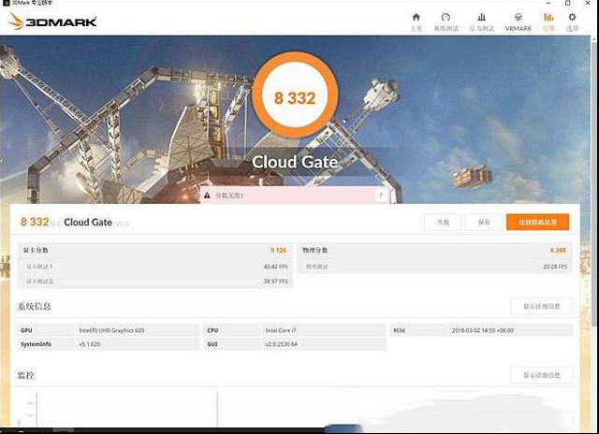
Task: Click the Intel(R) UHD Graphics 620 GPU value
Action: 111,330
